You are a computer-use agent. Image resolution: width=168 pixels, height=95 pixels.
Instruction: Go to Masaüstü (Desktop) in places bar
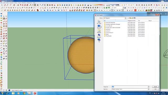[99, 27]
